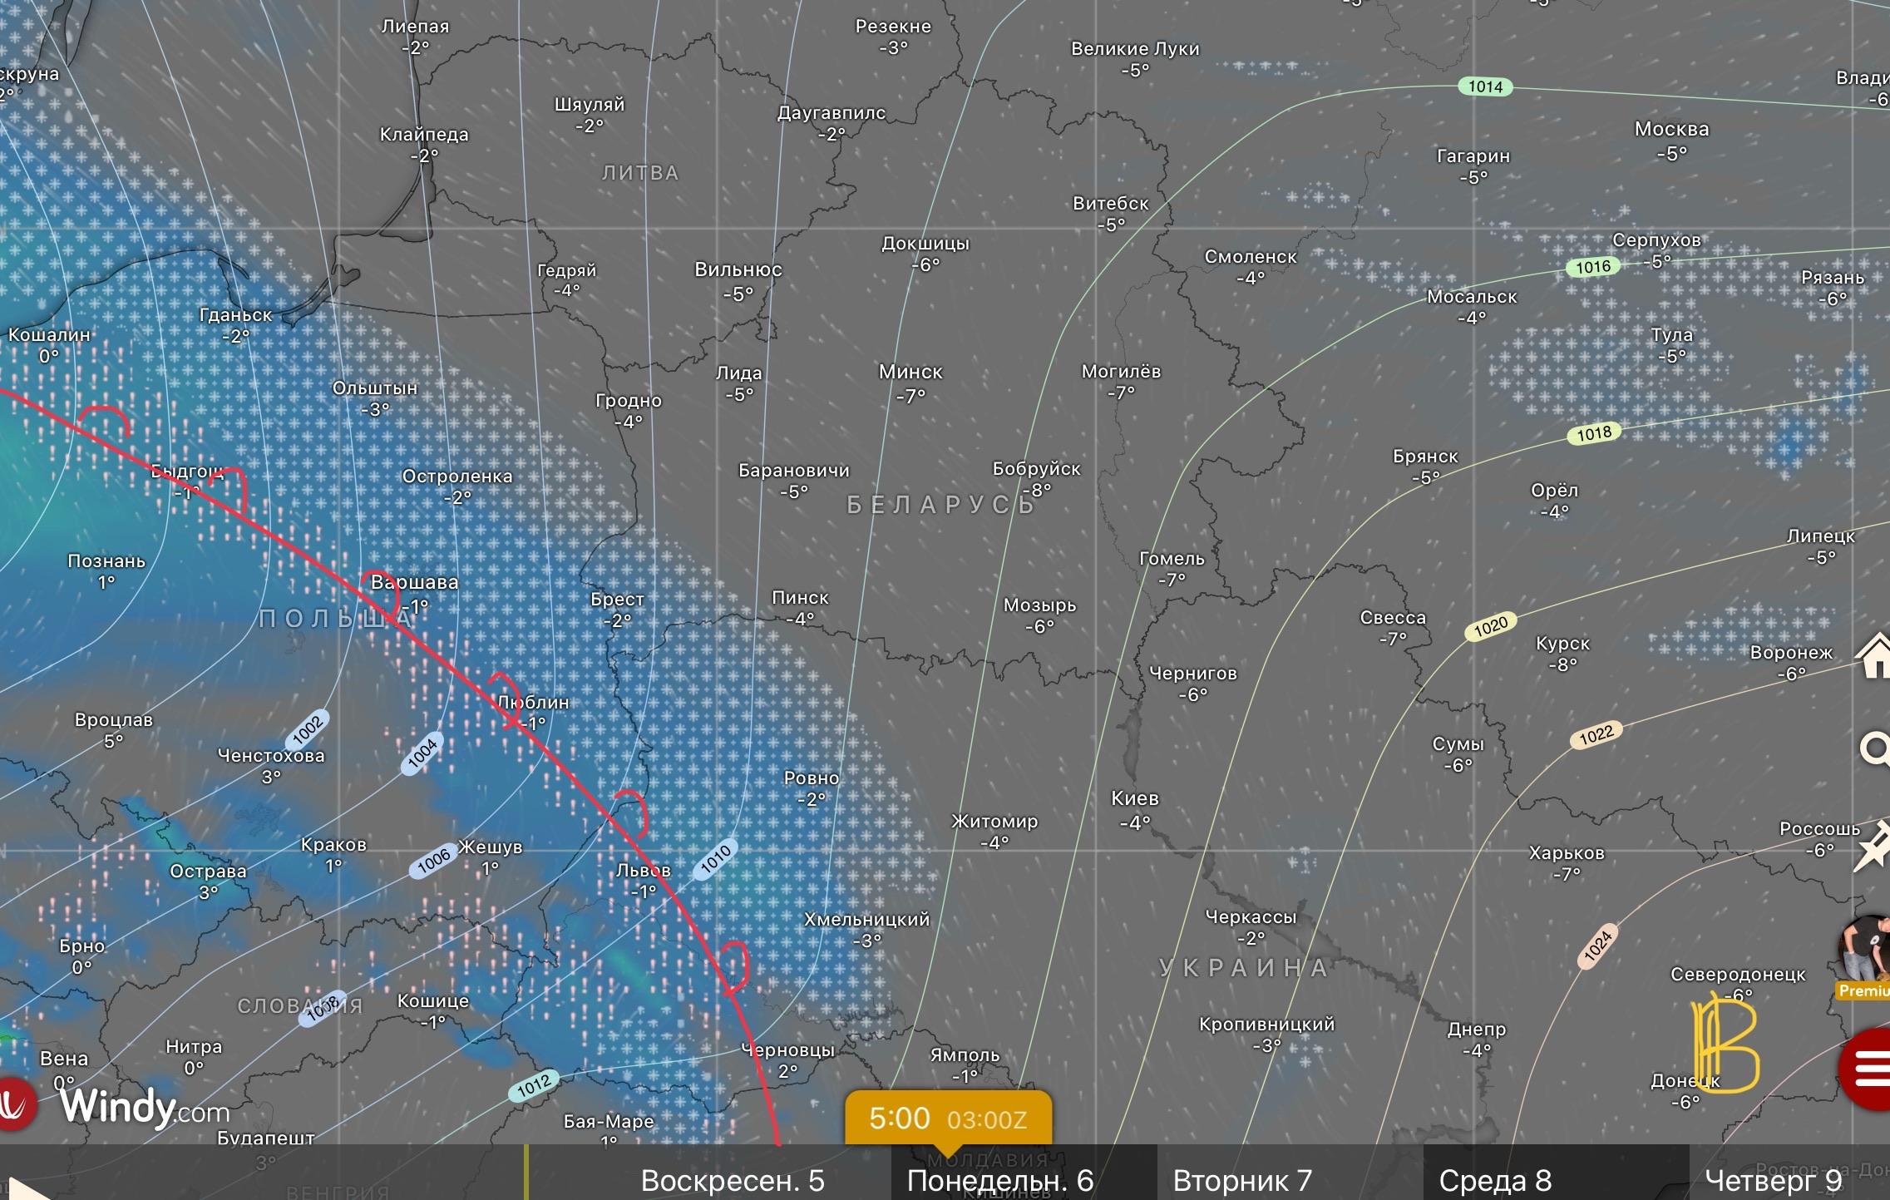Click the red Windy logo icon
The image size is (1890, 1200).
[15, 1104]
